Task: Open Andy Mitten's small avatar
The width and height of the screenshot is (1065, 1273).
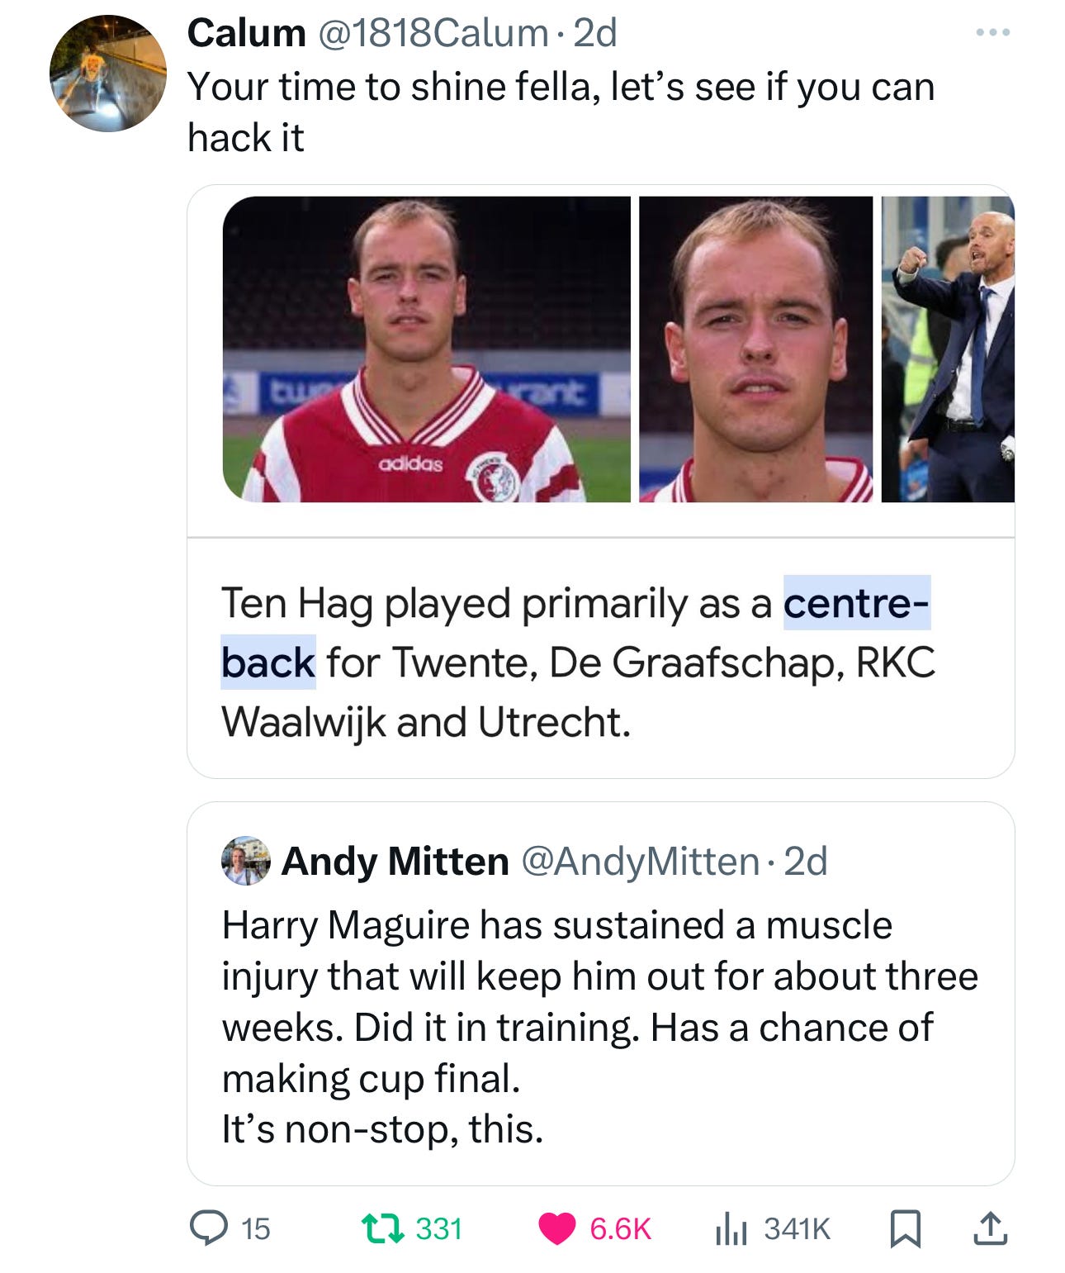Action: 246,861
